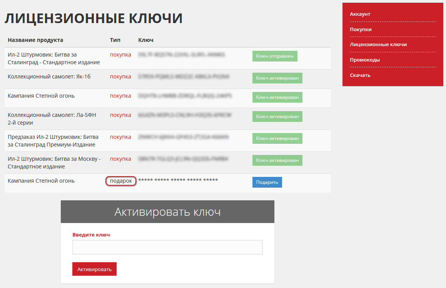Select Кампания Степной огонь in покупка row

pos(41,96)
